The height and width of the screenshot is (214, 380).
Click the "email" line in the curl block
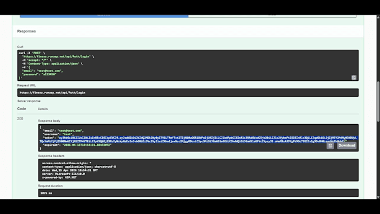click(42, 71)
